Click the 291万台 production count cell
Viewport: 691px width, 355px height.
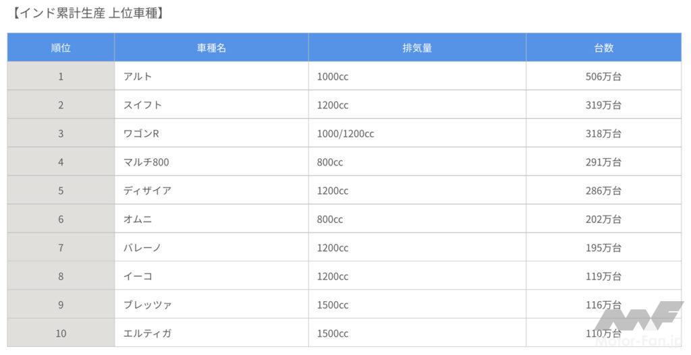pos(603,162)
